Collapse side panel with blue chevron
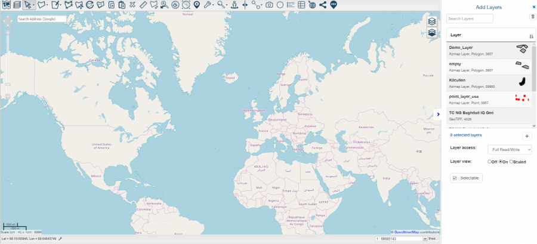 (438, 115)
